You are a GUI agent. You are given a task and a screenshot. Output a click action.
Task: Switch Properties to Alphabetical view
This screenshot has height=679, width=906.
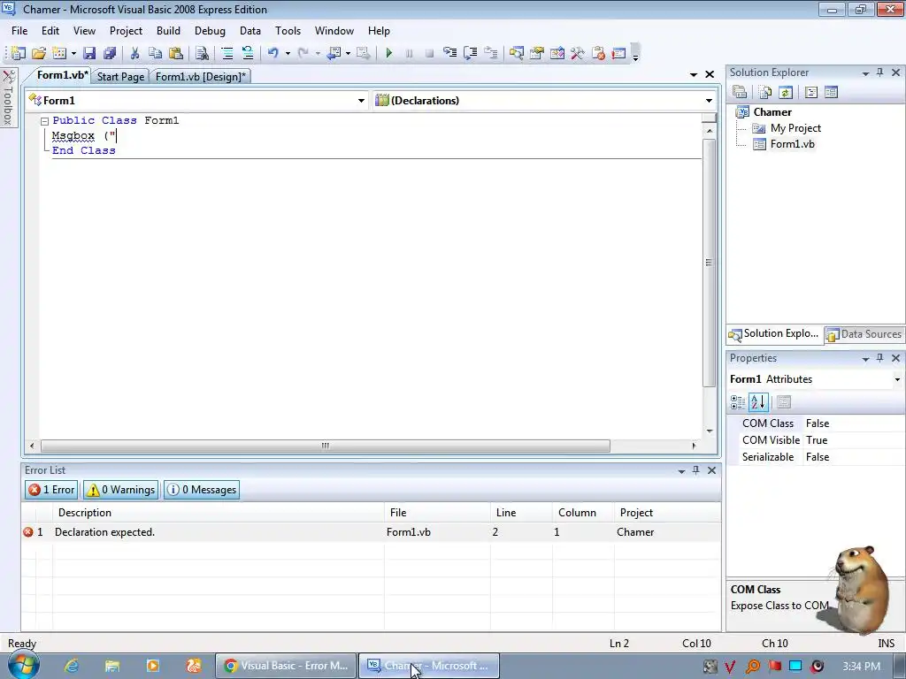(758, 402)
